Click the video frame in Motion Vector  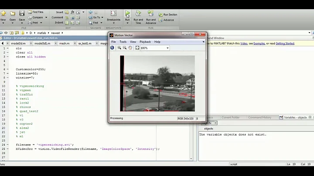point(157,83)
